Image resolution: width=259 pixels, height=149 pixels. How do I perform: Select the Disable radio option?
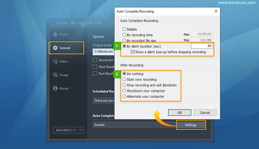click(x=124, y=29)
